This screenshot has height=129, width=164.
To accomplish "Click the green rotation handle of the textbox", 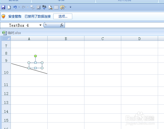I will tap(35, 56).
